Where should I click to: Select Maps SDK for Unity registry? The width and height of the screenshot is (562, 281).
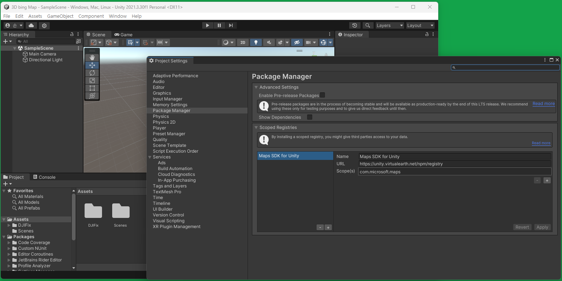(295, 156)
